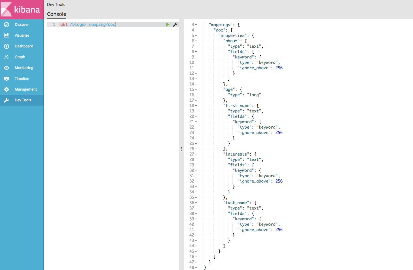
Task: Click the Dashboard gauge icon
Action: pos(7,46)
